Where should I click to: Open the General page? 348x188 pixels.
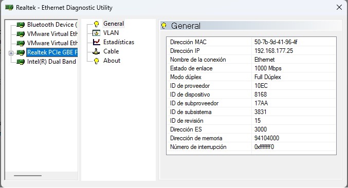(114, 24)
